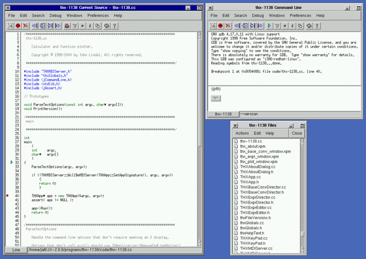The image size is (366, 259).
Task: Select THXBaseConvDirector.cc in the Files list
Action: [263, 187]
